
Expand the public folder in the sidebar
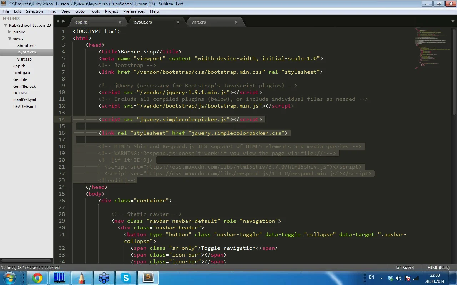pos(10,32)
